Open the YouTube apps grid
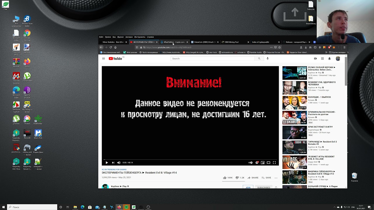374x210 pixels. [322, 59]
